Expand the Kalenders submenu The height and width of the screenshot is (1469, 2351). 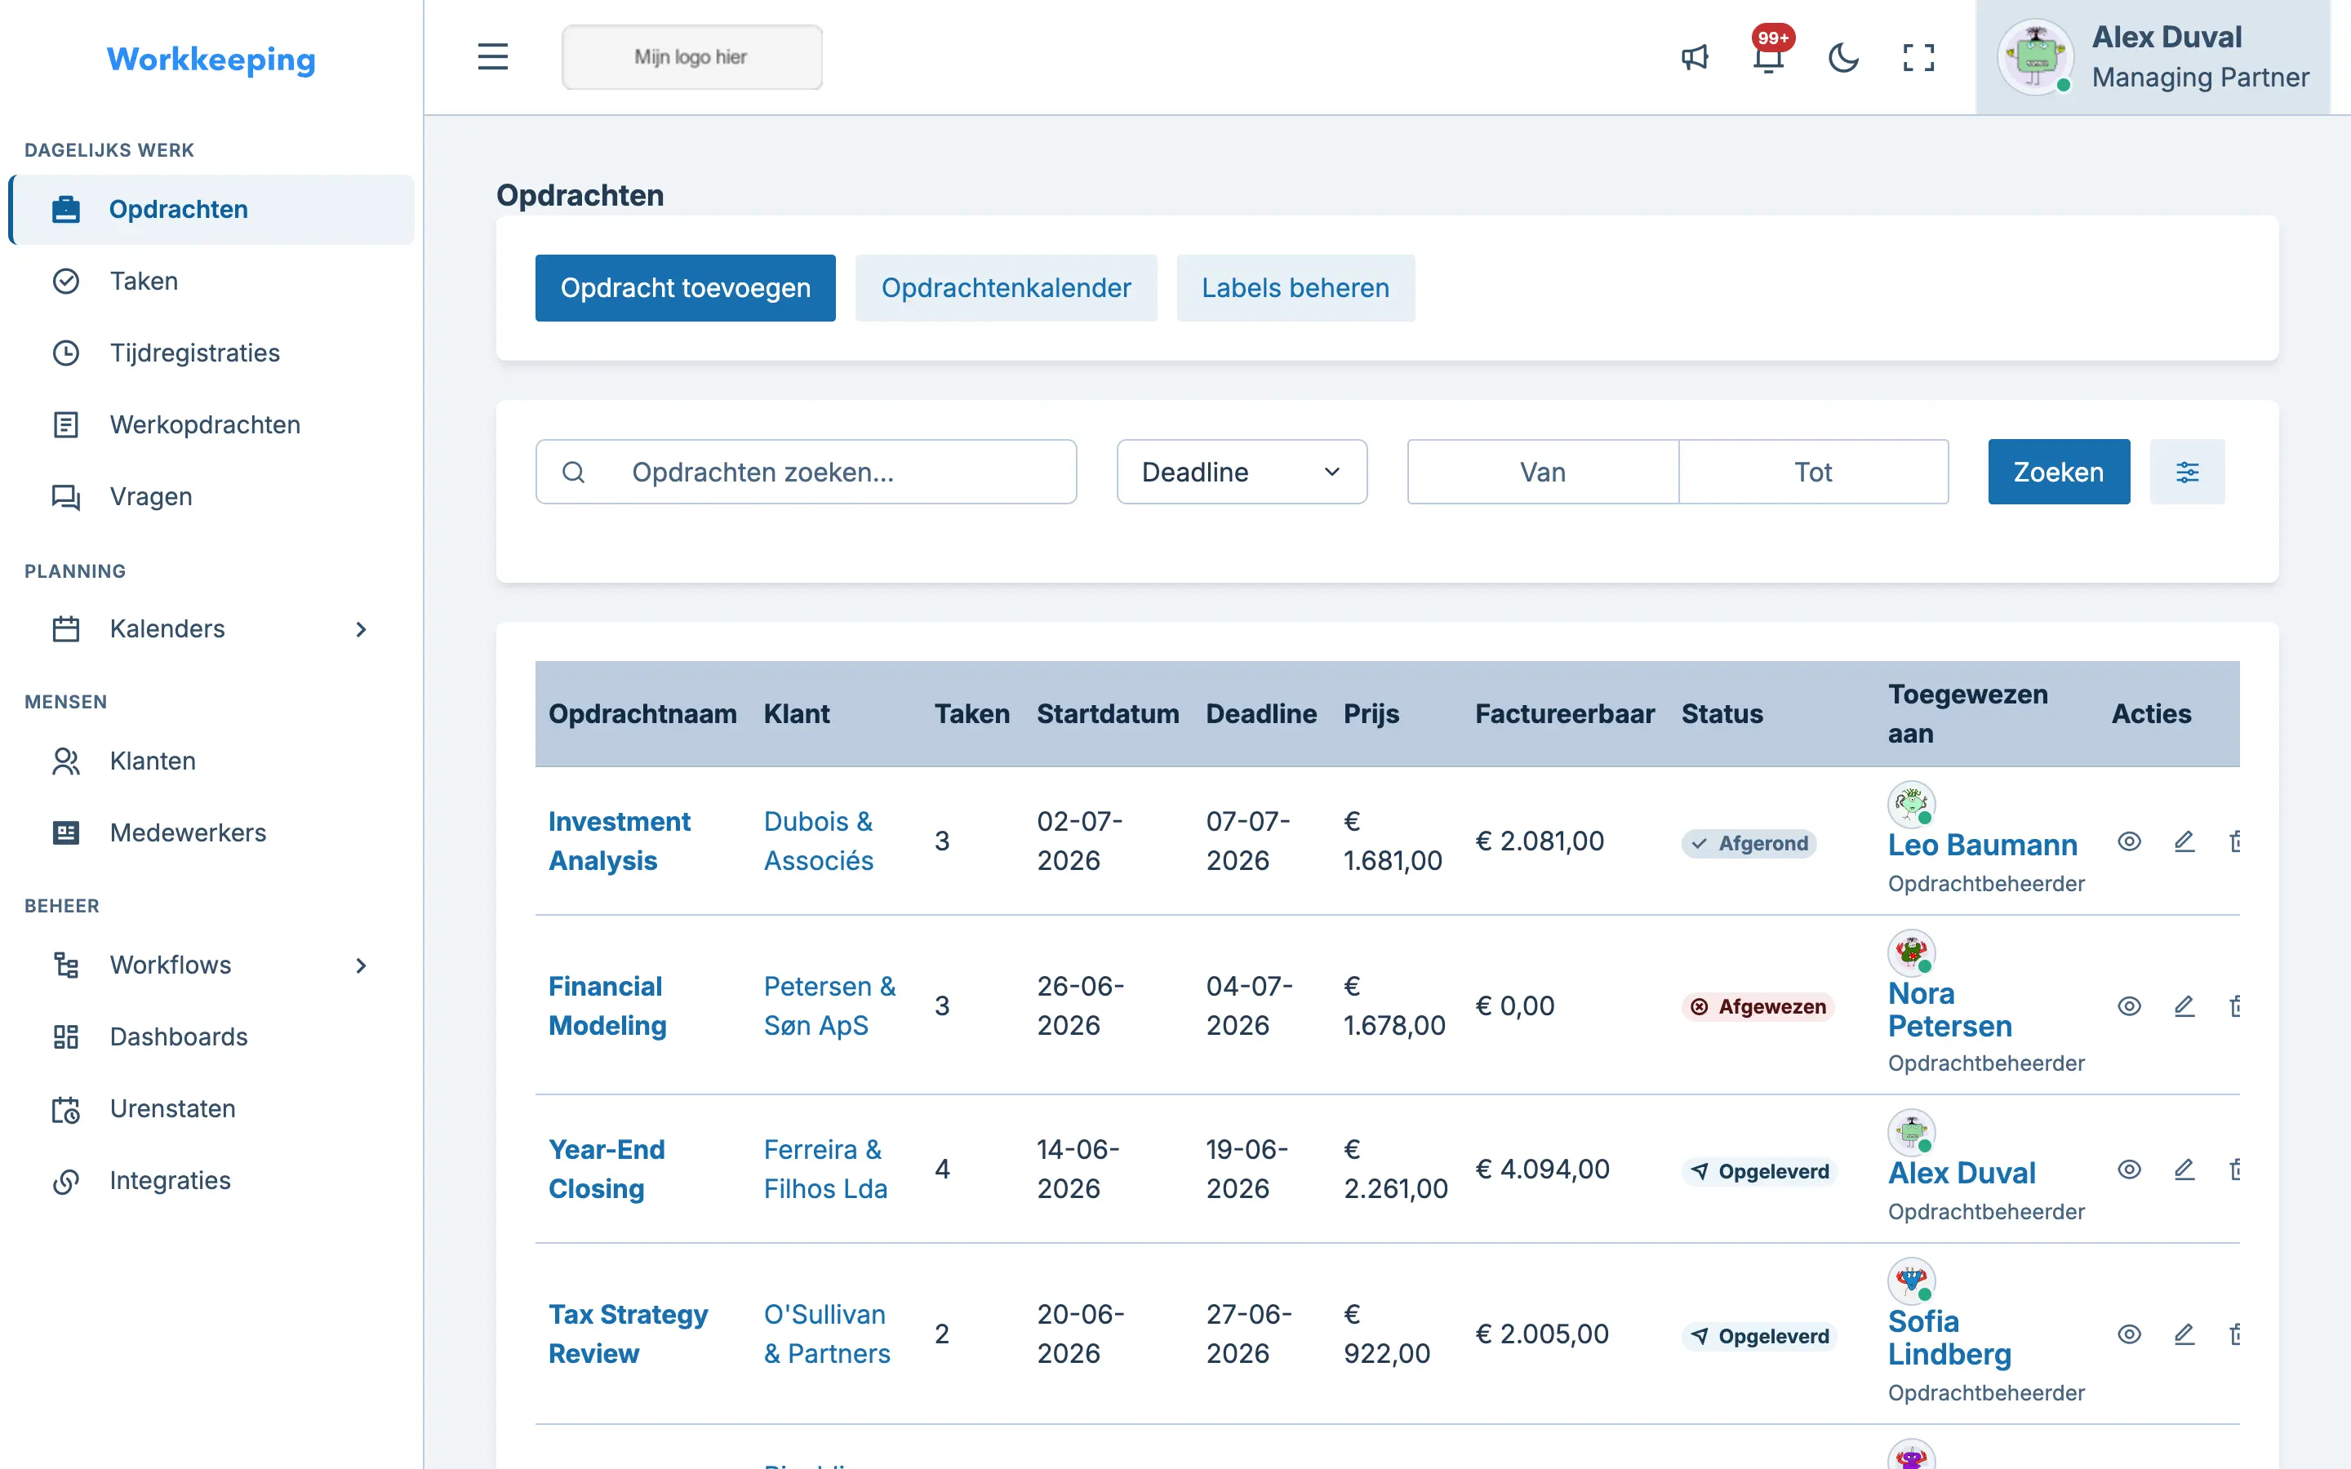361,629
